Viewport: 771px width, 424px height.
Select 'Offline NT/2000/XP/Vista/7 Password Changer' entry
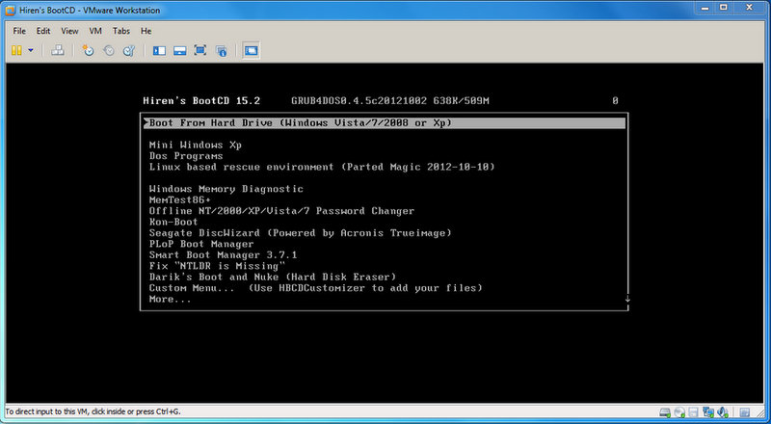281,210
